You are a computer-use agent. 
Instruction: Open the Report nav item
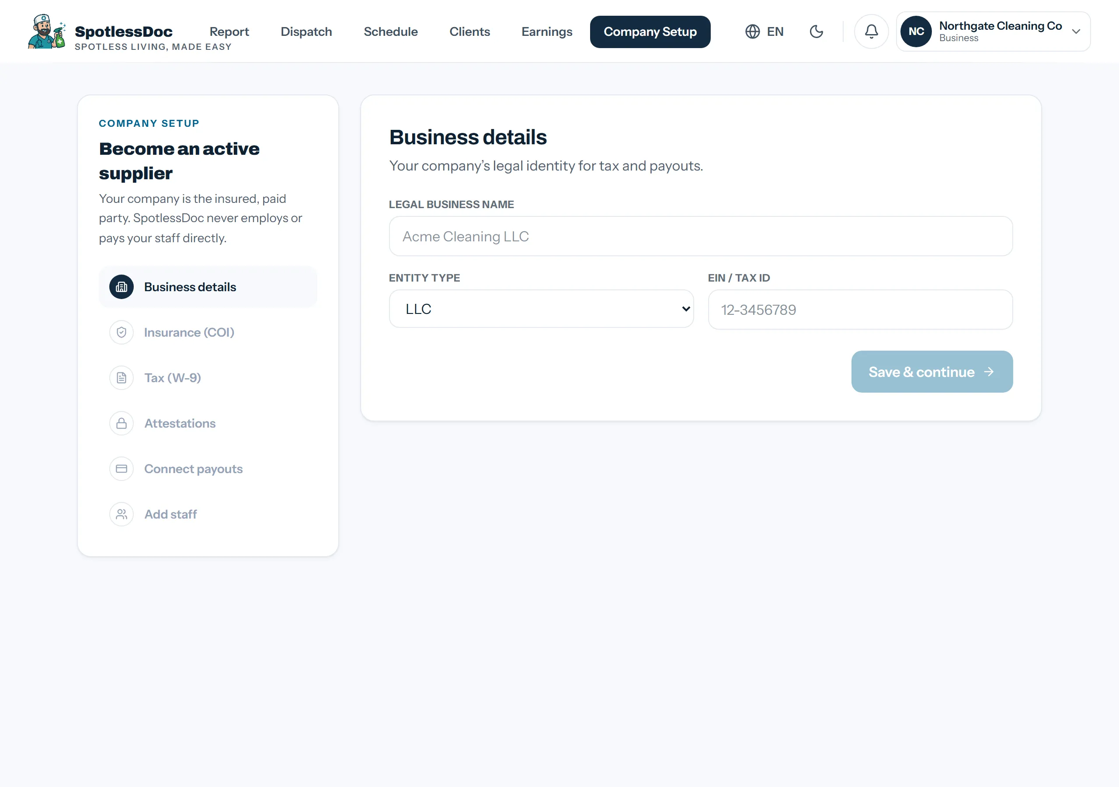(229, 31)
